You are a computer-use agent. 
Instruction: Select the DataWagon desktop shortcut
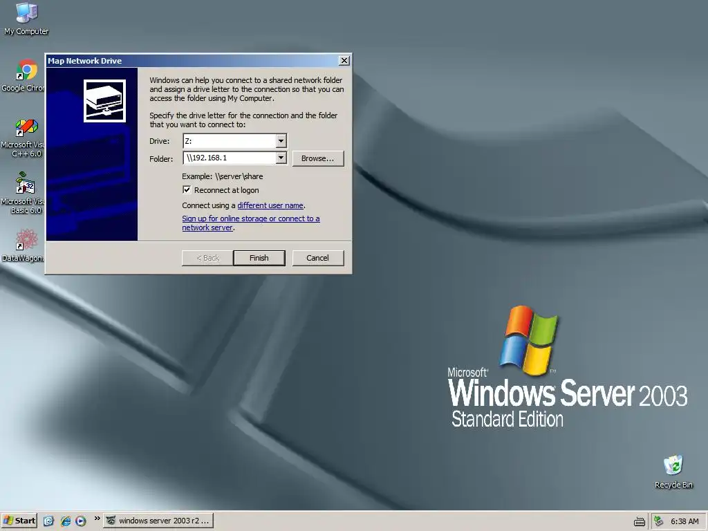pyautogui.click(x=24, y=246)
